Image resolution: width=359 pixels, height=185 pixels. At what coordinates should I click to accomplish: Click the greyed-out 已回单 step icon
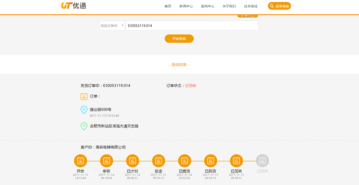(263, 160)
